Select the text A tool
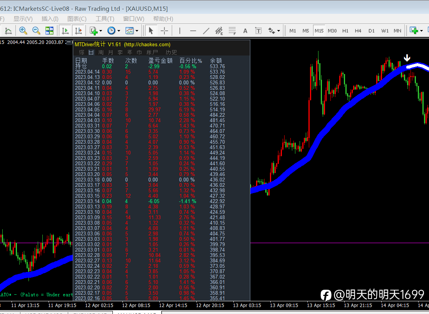Screen dimensions: 429x314 tap(245, 31)
